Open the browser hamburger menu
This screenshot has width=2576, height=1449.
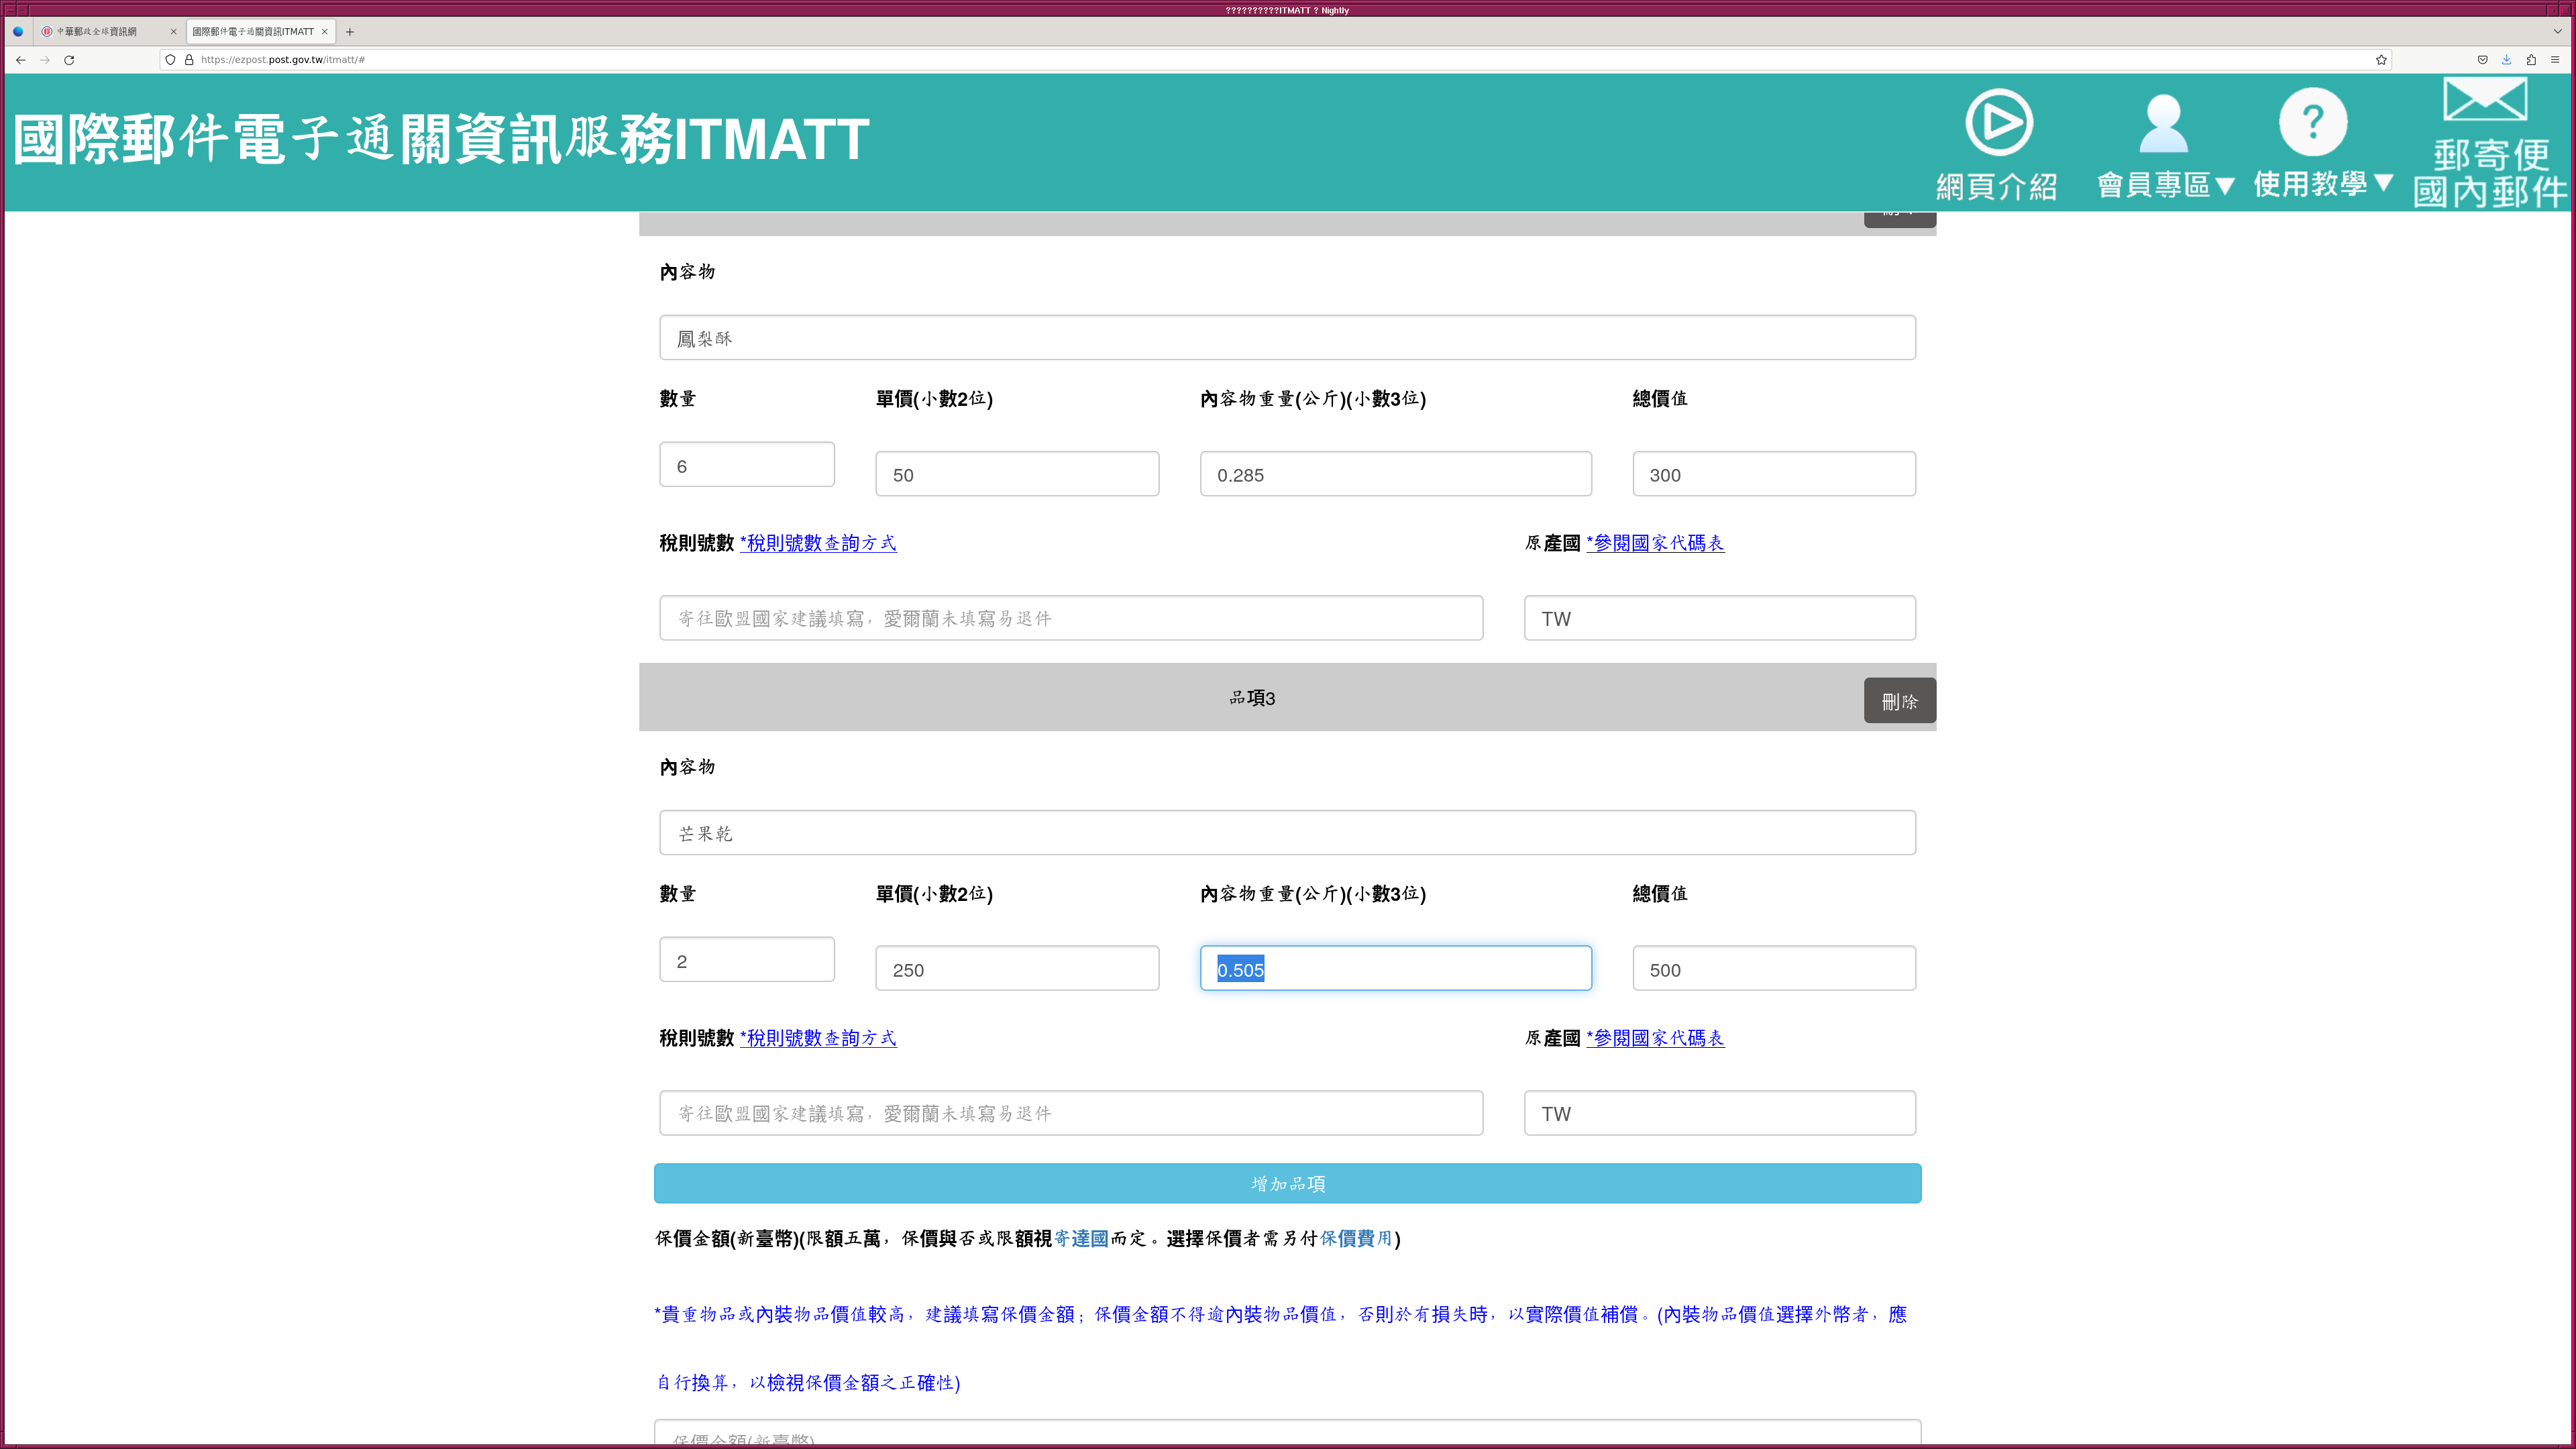[2555, 60]
